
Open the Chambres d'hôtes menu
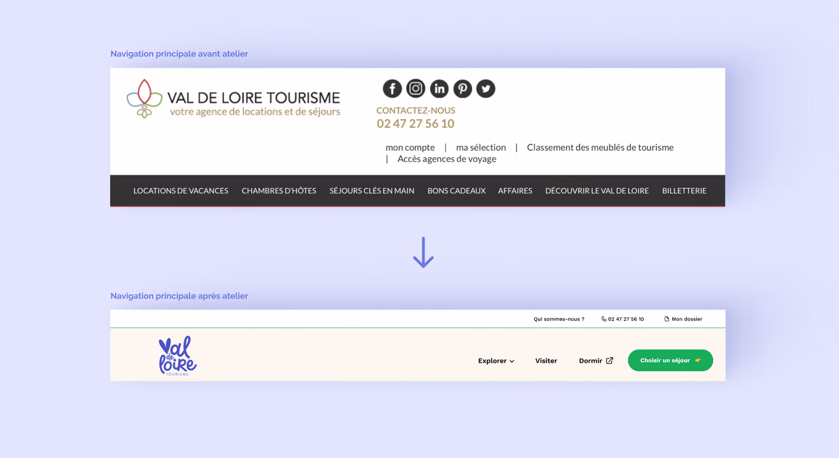(x=279, y=191)
